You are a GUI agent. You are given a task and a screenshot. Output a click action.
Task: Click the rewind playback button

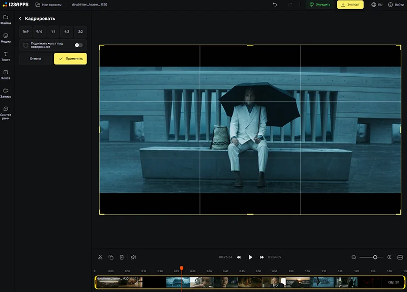click(x=239, y=257)
